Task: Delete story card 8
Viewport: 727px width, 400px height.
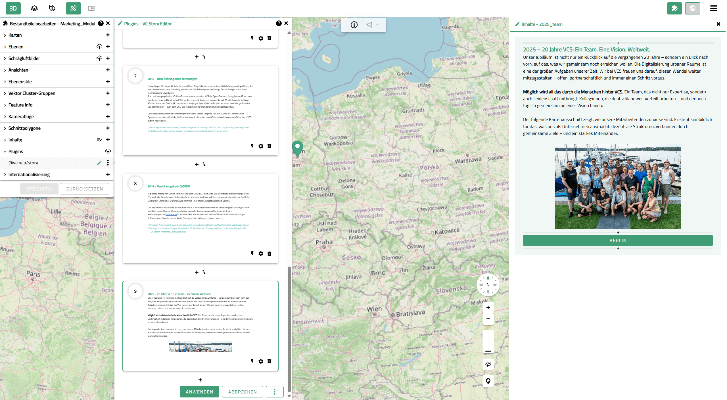Action: 269,254
